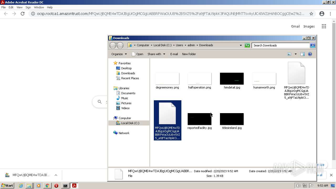
Task: Expand download item options chevron
Action: click(x=56, y=175)
